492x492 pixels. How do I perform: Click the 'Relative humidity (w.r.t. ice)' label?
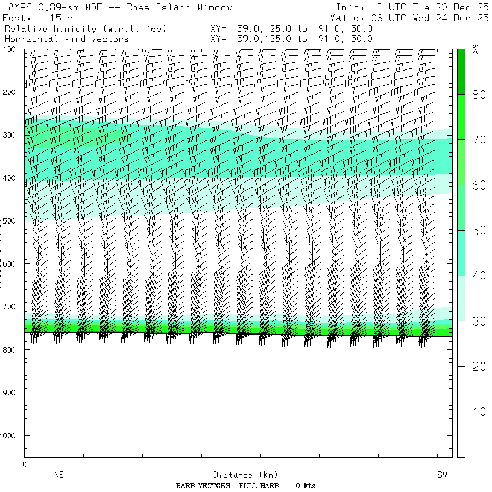pos(85,28)
